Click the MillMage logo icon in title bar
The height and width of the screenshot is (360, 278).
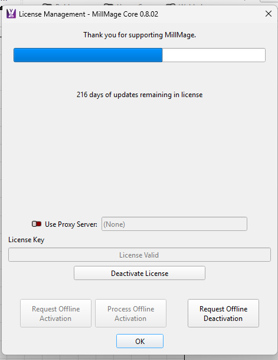coord(11,14)
